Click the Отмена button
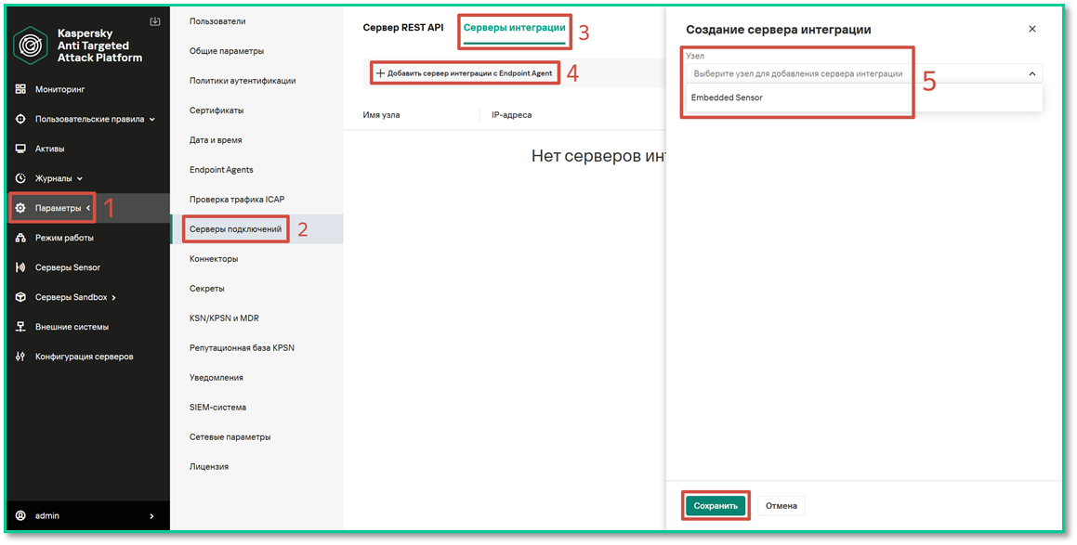1077x545 pixels. [781, 506]
